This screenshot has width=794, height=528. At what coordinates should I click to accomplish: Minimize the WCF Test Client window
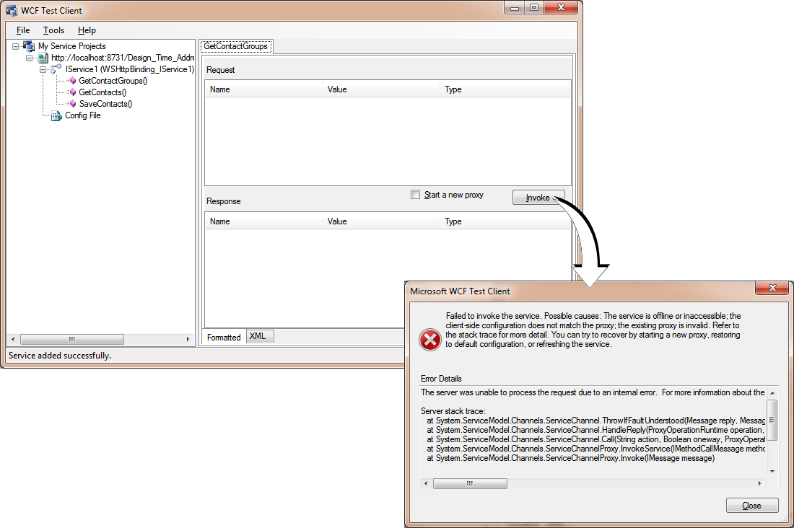[x=515, y=8]
